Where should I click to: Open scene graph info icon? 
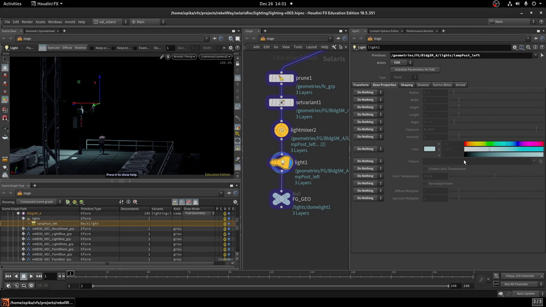pyautogui.click(x=128, y=202)
